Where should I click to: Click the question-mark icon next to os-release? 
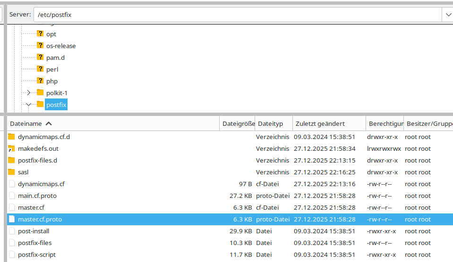(40, 46)
